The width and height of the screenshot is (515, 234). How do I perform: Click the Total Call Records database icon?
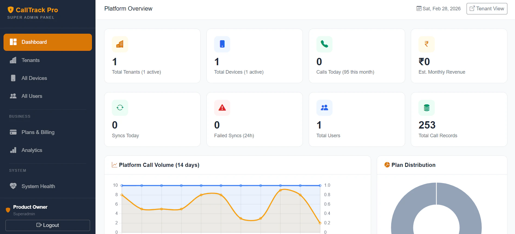[x=427, y=108]
